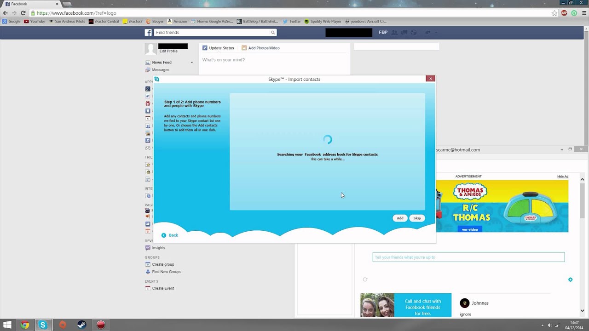Click Find New Groups link
This screenshot has height=331, width=589.
tap(167, 272)
